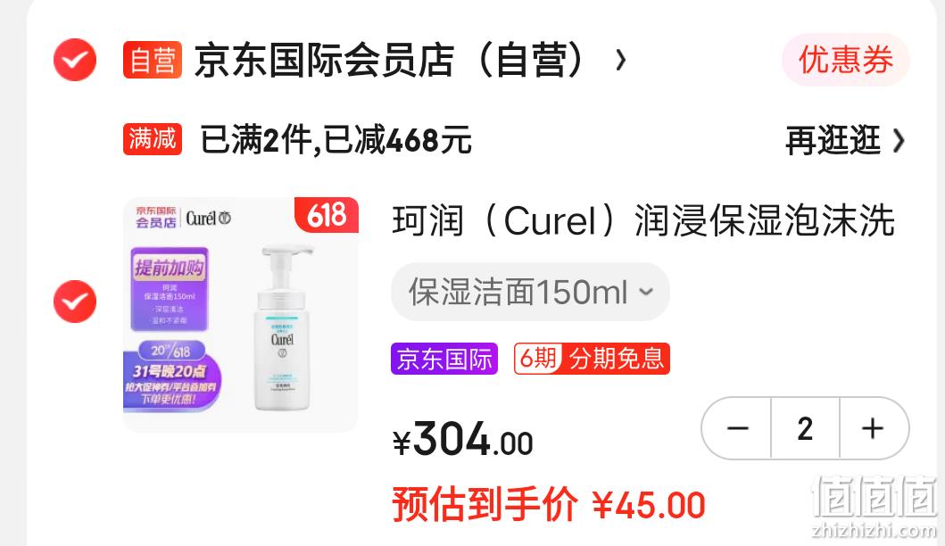
Task: Click the quantity field showing 2
Action: click(805, 428)
